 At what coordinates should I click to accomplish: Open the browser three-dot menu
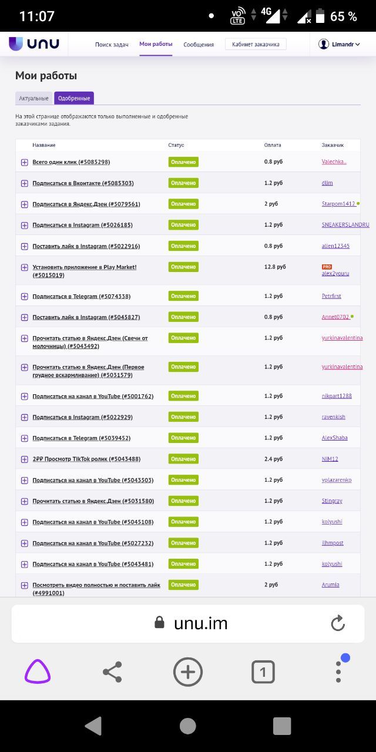tap(338, 672)
